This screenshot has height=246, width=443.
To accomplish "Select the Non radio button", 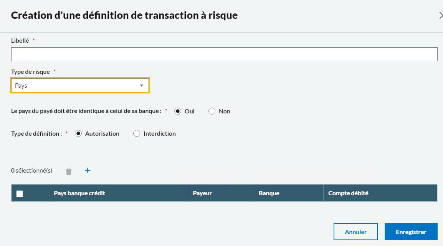I will click(x=212, y=111).
